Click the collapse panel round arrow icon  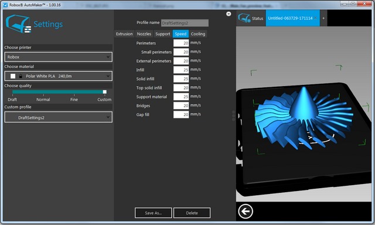(x=229, y=14)
